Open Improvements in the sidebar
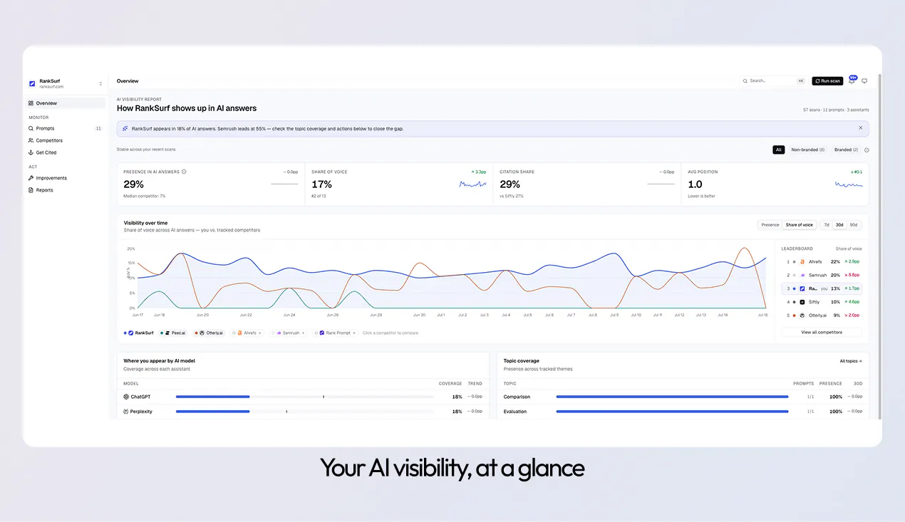Screen dimensions: 905x522 coord(66,178)
